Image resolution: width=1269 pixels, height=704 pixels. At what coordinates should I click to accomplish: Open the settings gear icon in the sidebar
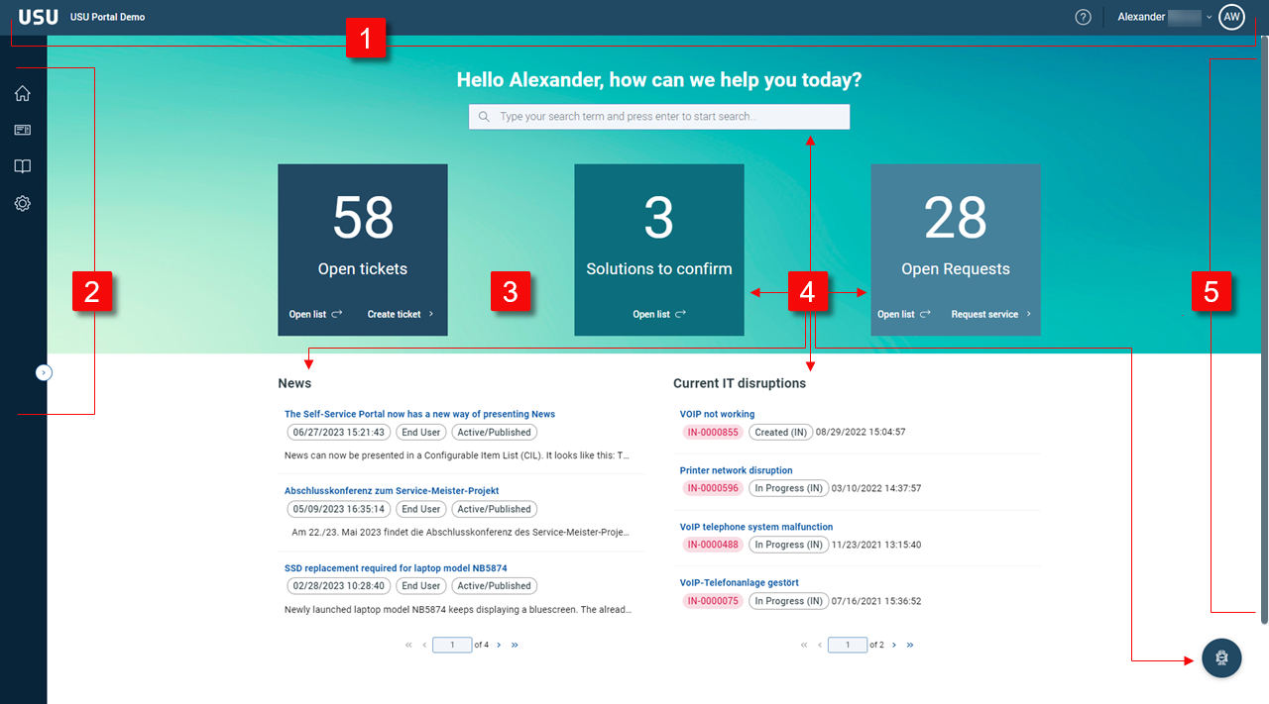(x=22, y=203)
